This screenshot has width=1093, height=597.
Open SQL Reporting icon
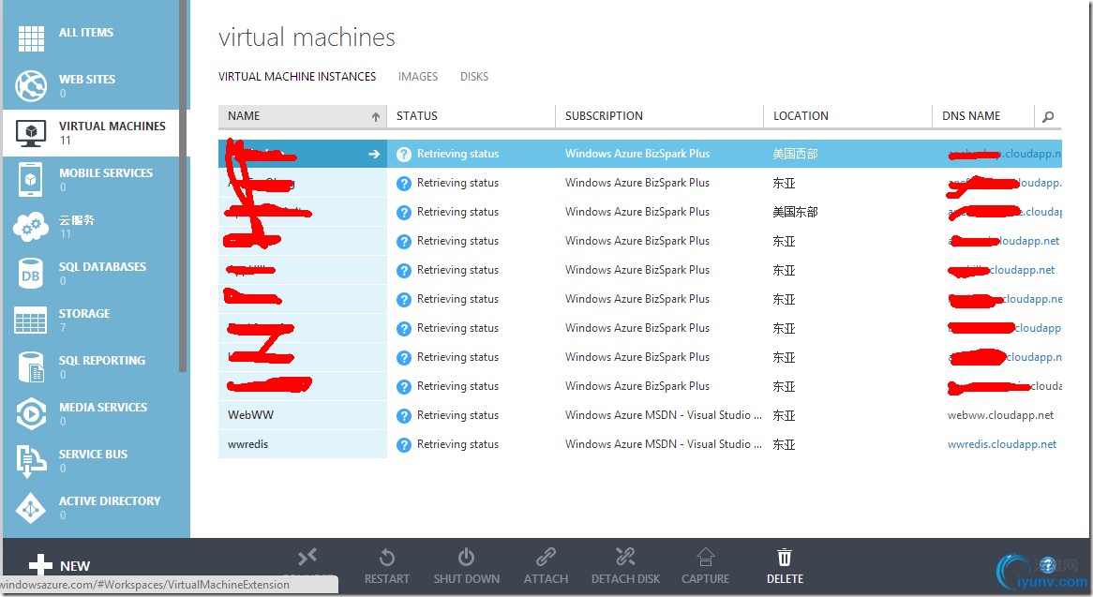tap(31, 367)
